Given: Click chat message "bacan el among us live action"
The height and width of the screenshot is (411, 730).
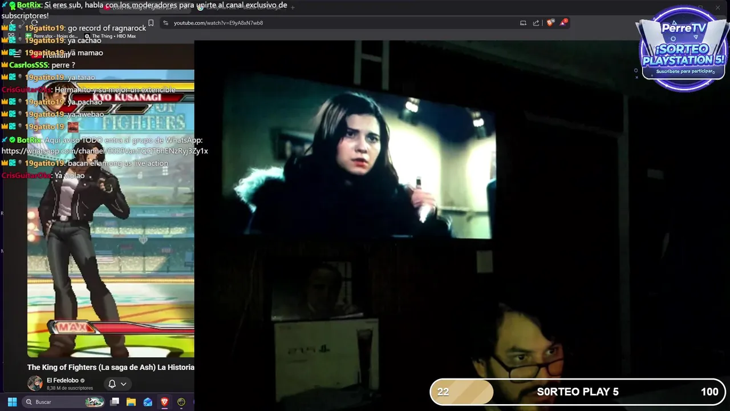Looking at the screenshot, I should [117, 163].
